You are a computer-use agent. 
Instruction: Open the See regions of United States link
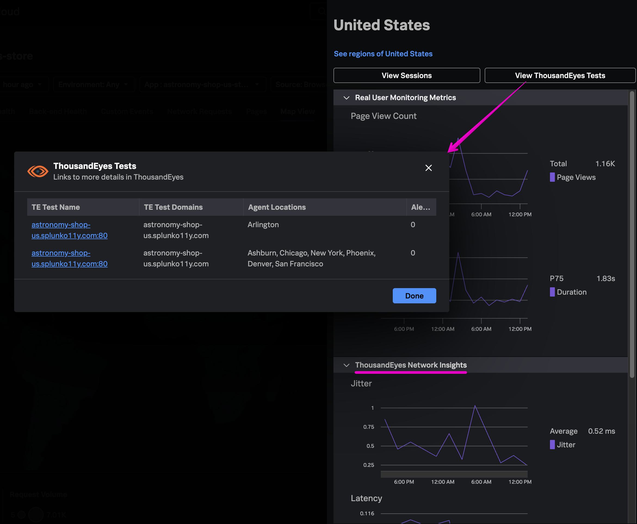pyautogui.click(x=383, y=54)
